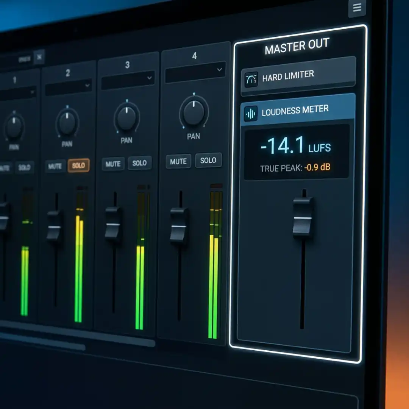Click the channel 4 pan knob
The image size is (409, 409).
pos(194,112)
